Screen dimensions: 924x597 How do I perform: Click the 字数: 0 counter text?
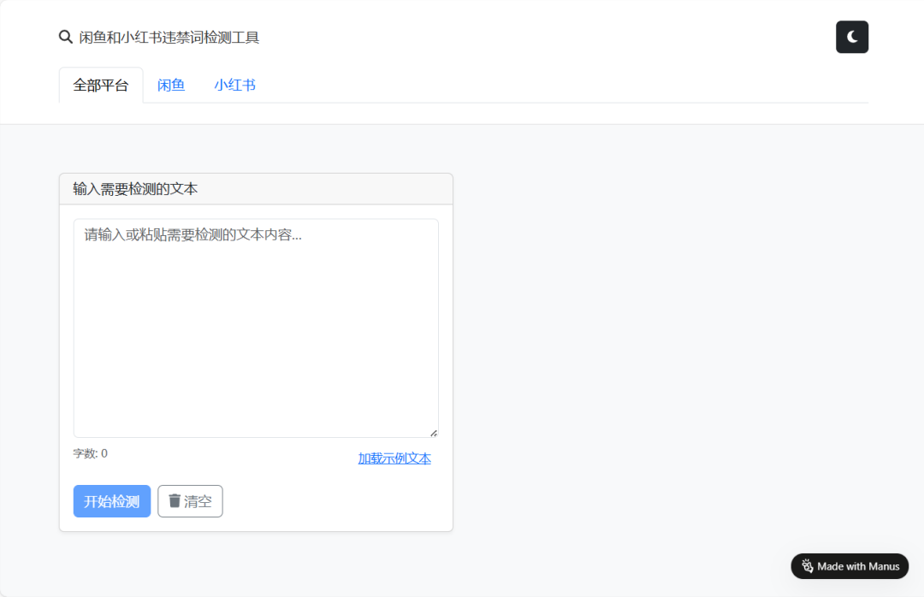click(90, 453)
